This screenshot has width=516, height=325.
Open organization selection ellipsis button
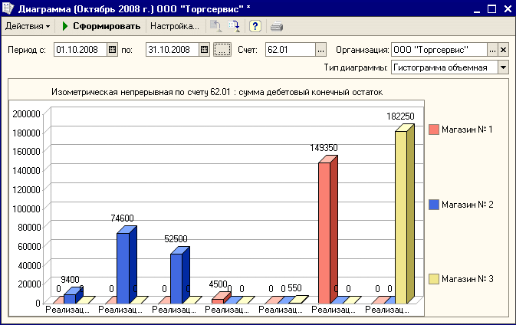(x=492, y=50)
